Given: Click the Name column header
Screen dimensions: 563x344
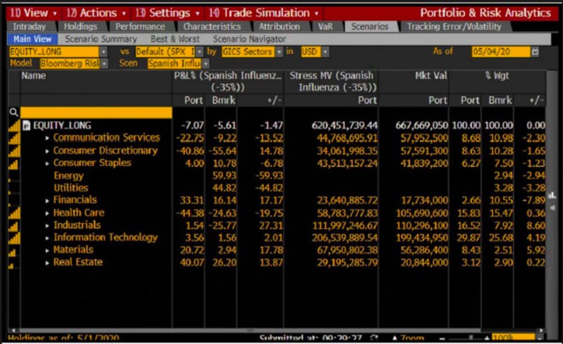Looking at the screenshot, I should [x=34, y=76].
